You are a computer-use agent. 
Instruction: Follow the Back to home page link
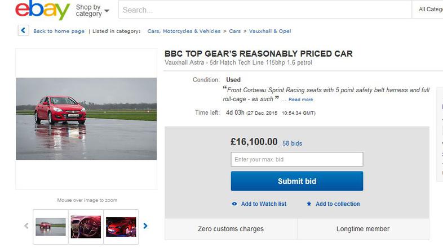(x=59, y=31)
